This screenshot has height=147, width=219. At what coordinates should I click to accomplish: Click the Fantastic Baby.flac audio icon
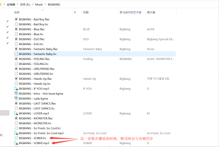click(16, 49)
